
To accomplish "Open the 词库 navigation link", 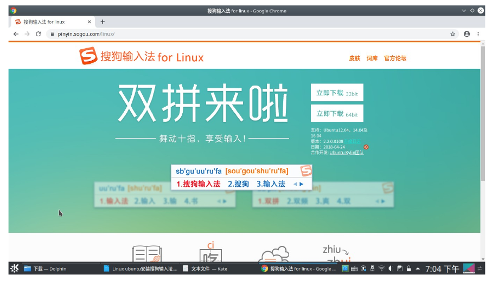I will pyautogui.click(x=372, y=58).
